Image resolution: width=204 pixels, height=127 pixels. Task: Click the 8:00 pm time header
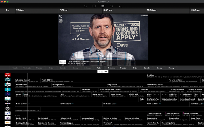(x=64, y=10)
